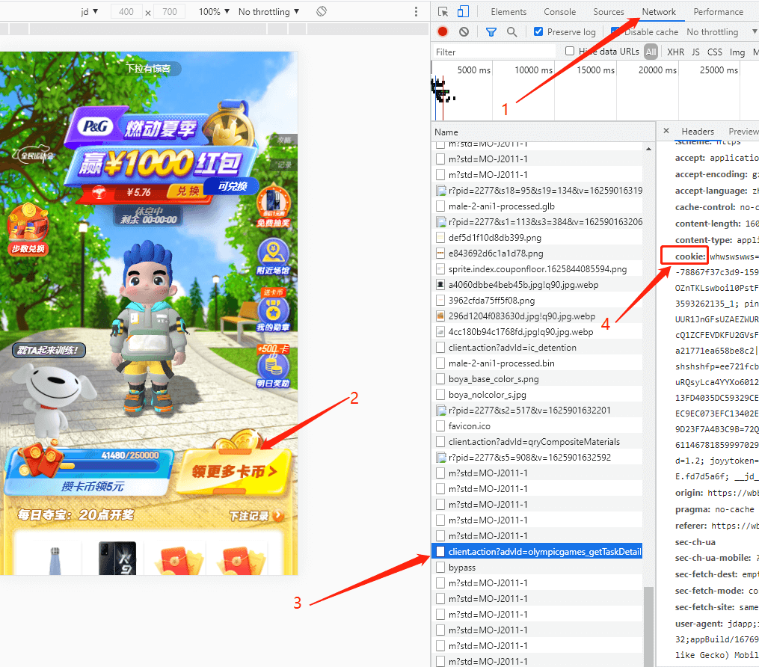The height and width of the screenshot is (667, 759).
Task: Open device toolbar more options menu
Action: coord(417,12)
